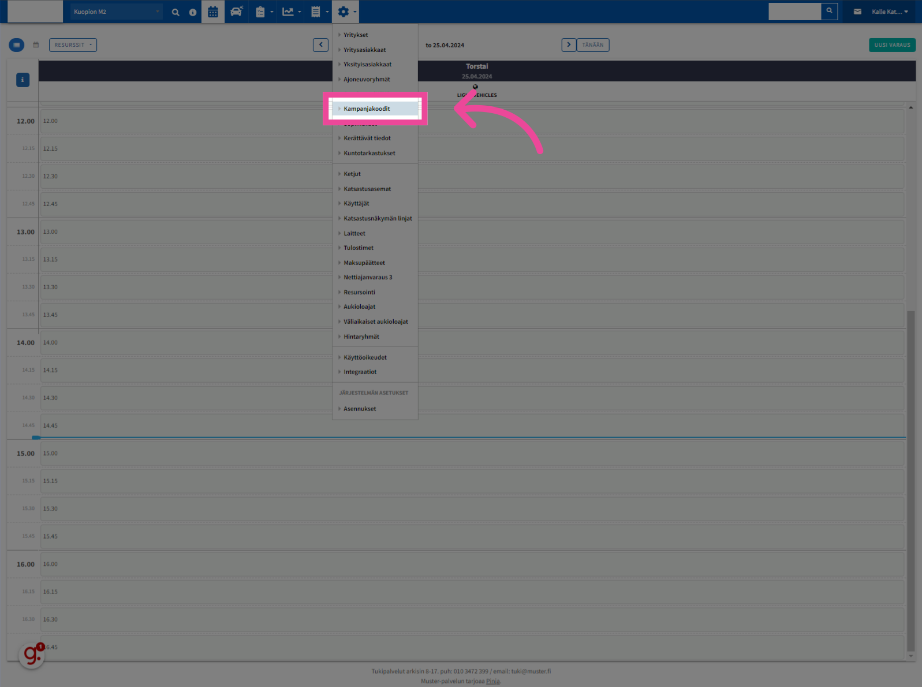Open the info icon in top toolbar

click(x=193, y=12)
